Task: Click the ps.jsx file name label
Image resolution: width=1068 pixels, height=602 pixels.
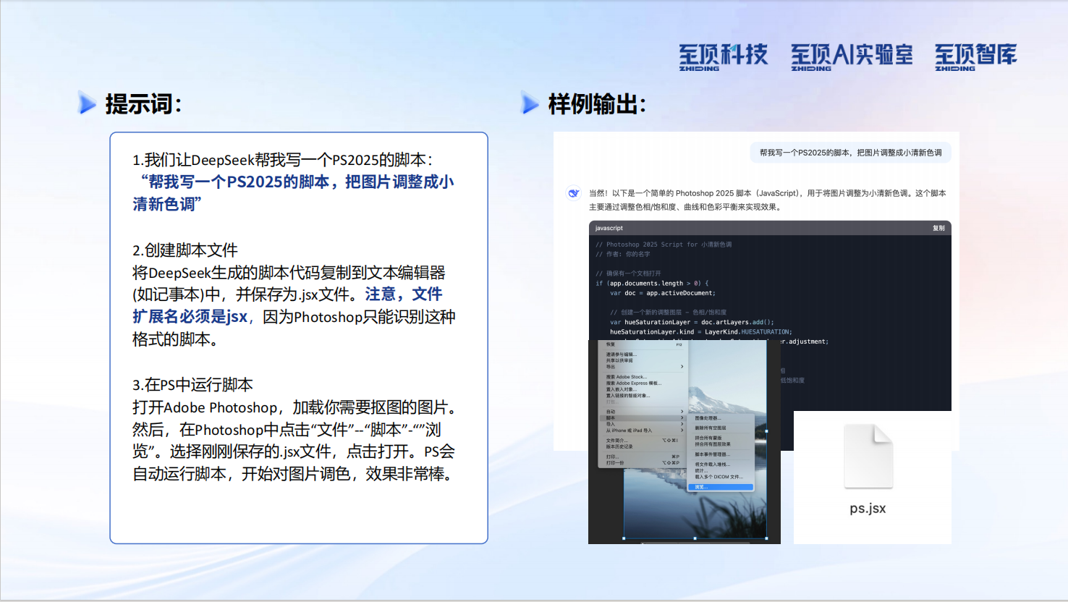Action: coord(868,508)
